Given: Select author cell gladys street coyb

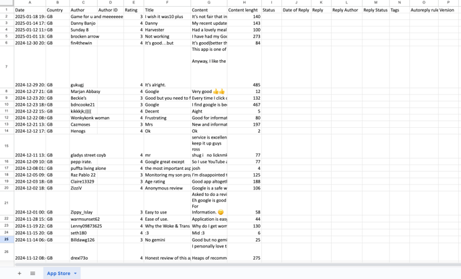Looking at the screenshot, I should 83,147.
